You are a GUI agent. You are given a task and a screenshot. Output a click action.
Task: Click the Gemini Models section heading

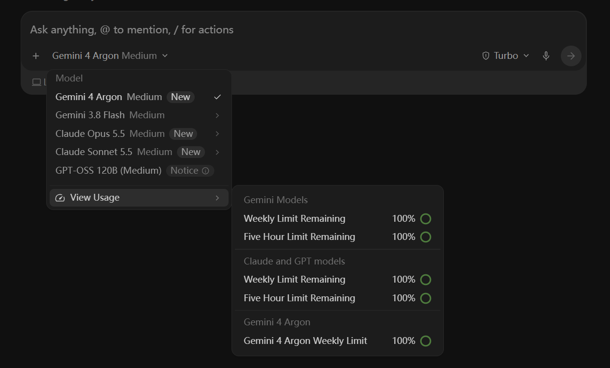click(276, 200)
